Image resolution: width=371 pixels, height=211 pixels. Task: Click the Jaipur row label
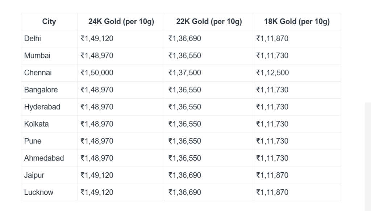coord(34,175)
